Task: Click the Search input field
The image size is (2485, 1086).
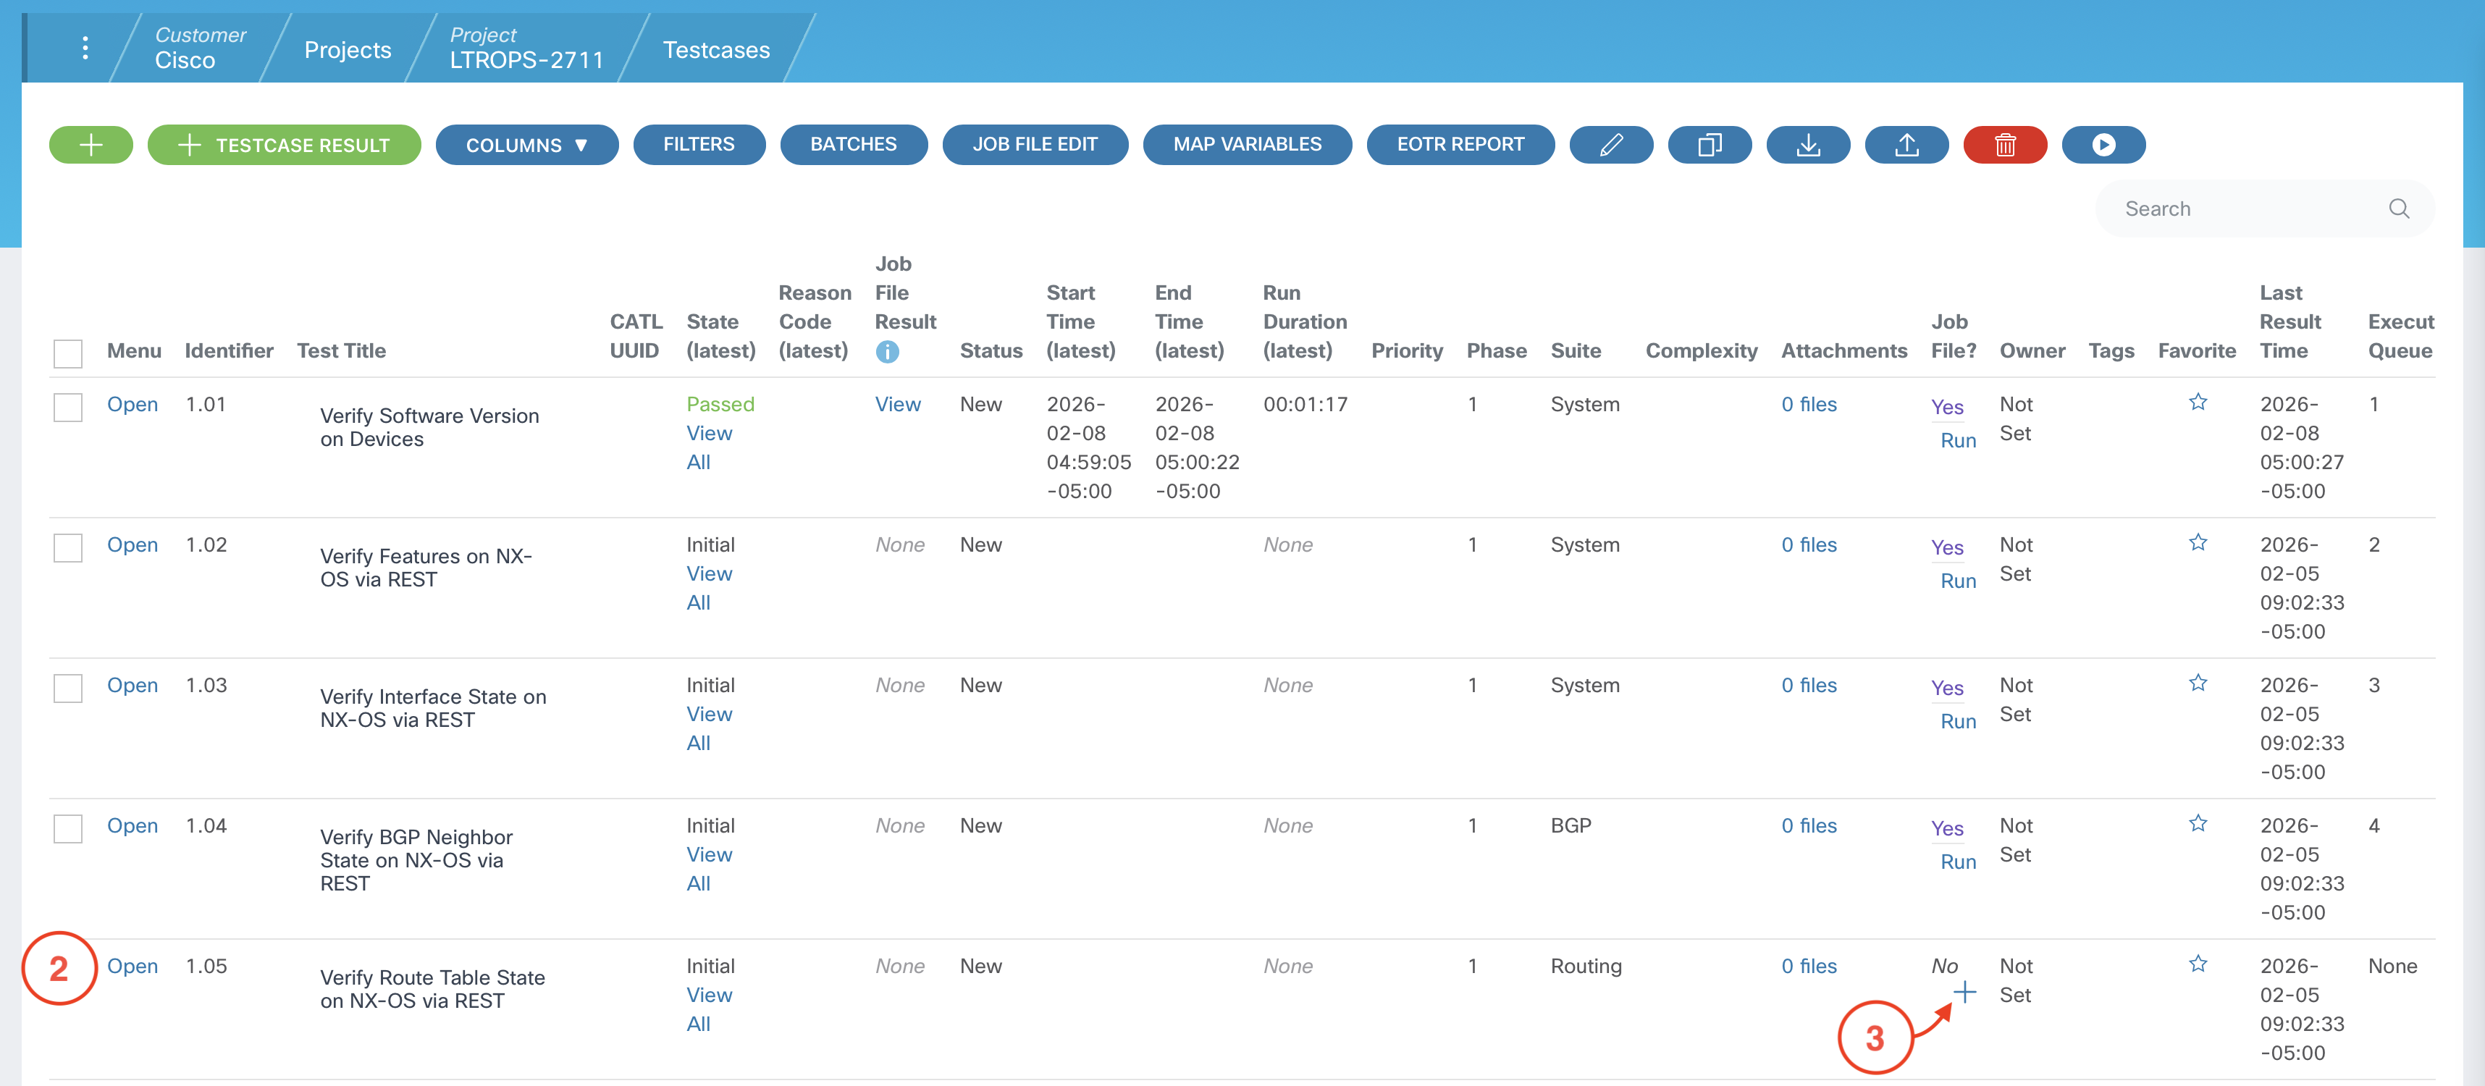Action: pyautogui.click(x=2248, y=209)
